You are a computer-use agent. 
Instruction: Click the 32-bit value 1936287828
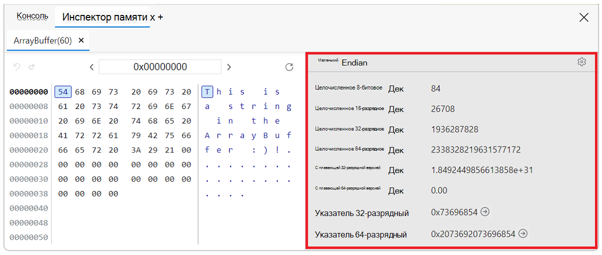click(455, 129)
